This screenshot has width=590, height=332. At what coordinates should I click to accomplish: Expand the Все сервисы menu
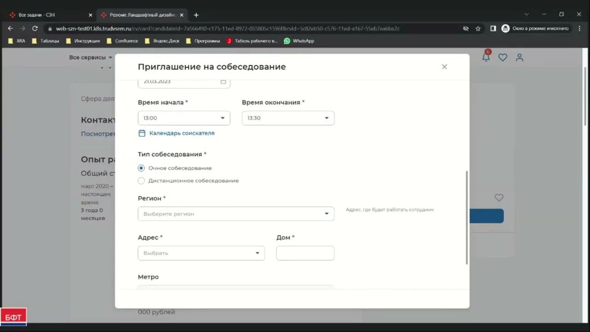[x=91, y=58]
